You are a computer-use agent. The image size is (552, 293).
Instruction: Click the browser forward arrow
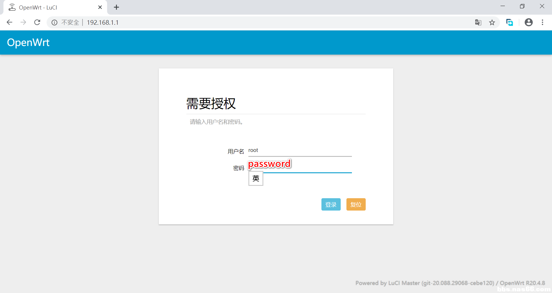click(x=23, y=22)
